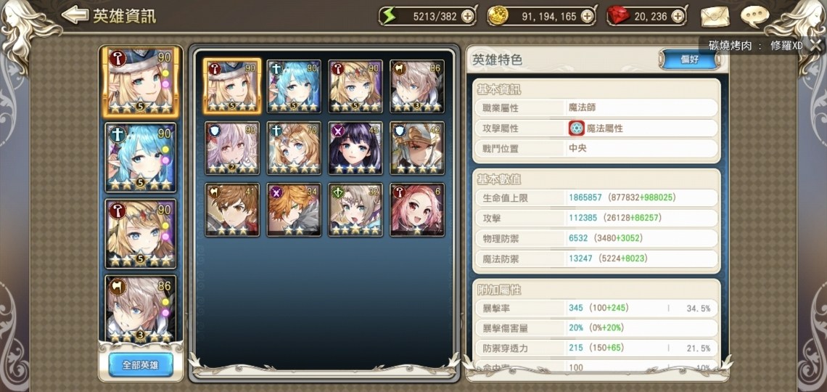Dismiss the 碳燒烤肉 chat notification
This screenshot has width=827, height=392.
coord(815,46)
